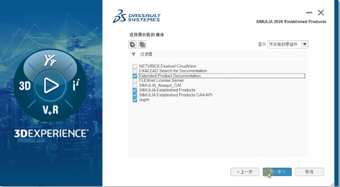Enable the NETVIBES Exalead CloudView checkbox

pos(135,66)
